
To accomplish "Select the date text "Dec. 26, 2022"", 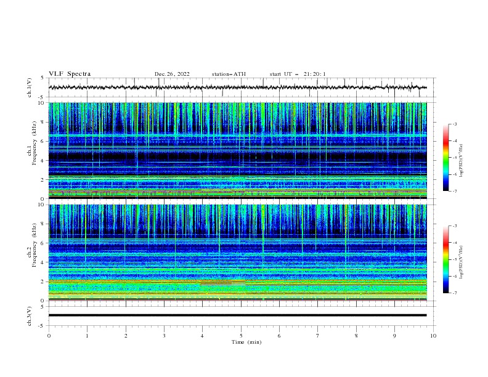I will 172,74.
